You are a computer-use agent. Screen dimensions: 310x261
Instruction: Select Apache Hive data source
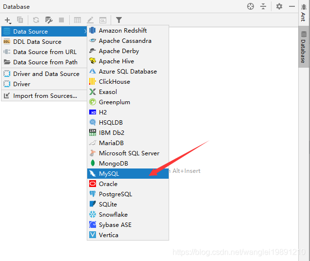coord(128,61)
